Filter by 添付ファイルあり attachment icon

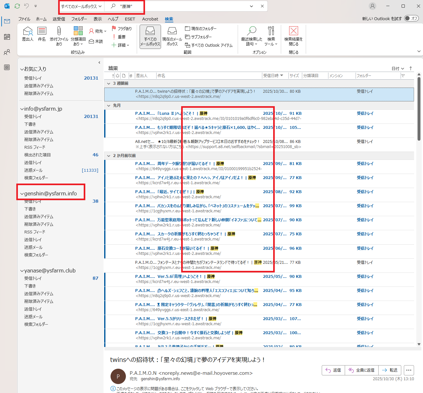point(59,31)
